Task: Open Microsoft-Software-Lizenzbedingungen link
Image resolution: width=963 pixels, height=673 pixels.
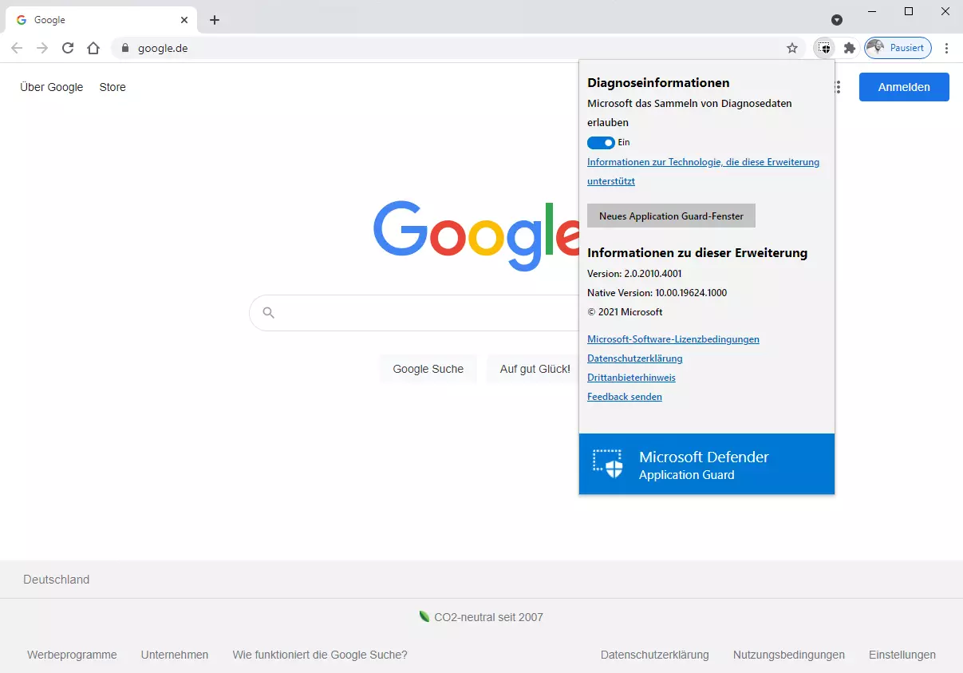Action: pos(673,339)
